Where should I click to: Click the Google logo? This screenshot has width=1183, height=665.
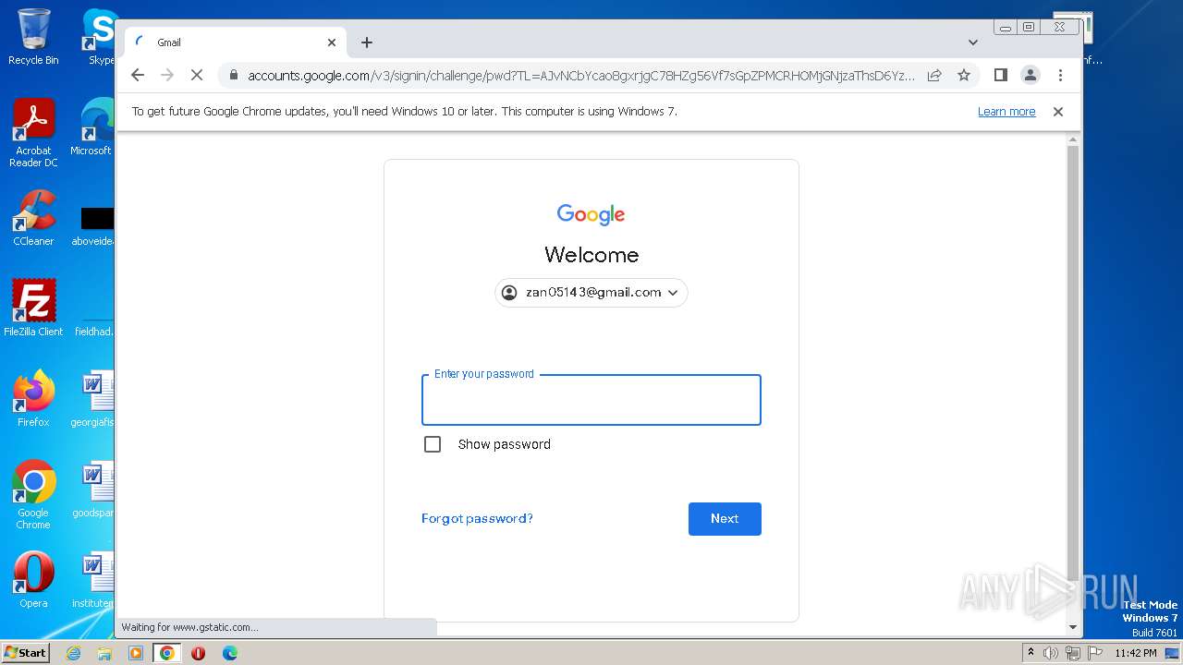tap(591, 214)
